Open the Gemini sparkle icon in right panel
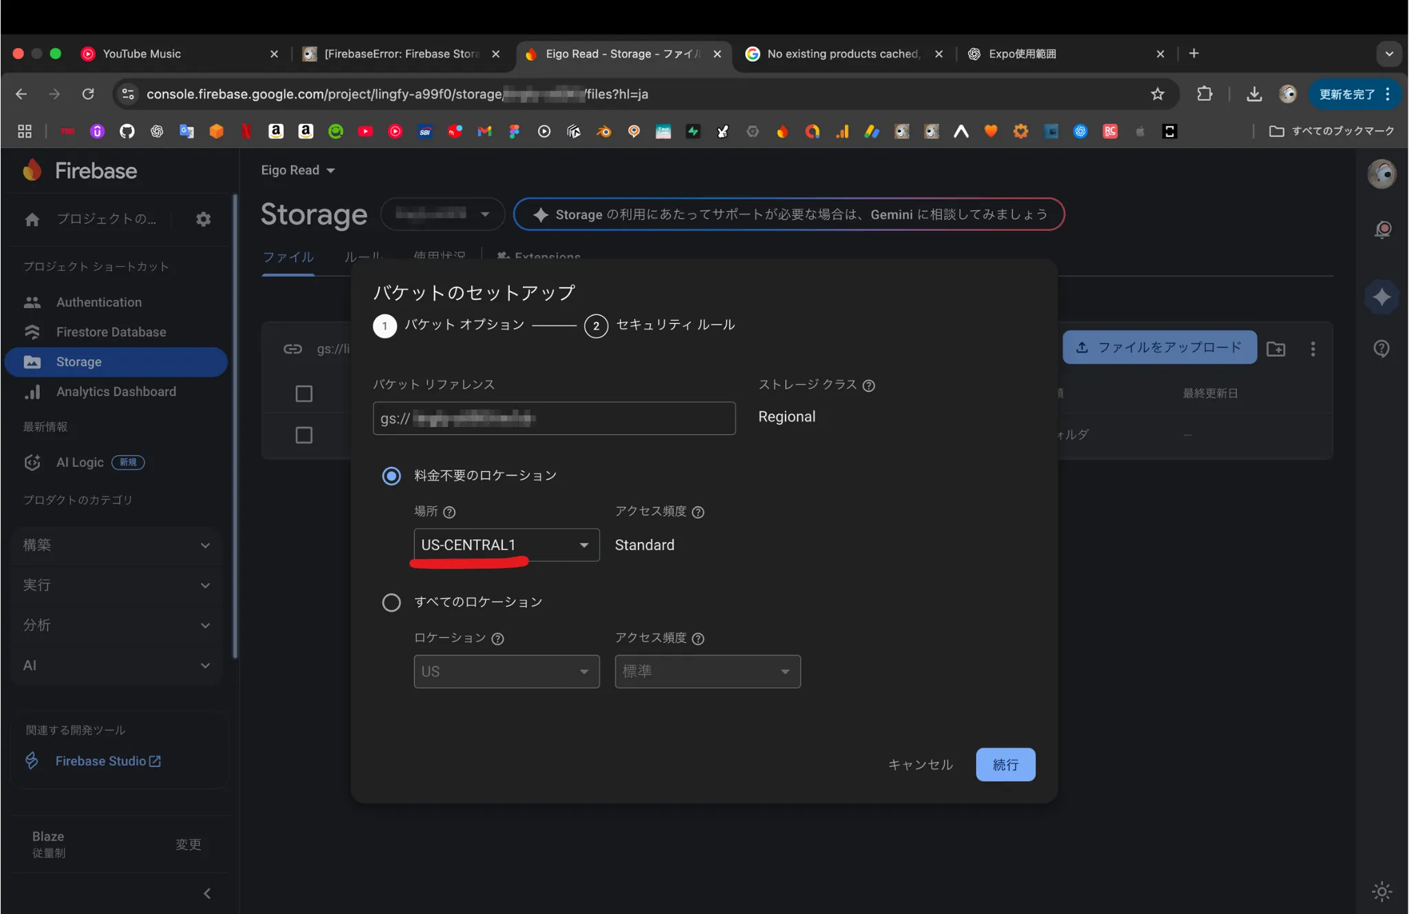 [1381, 297]
